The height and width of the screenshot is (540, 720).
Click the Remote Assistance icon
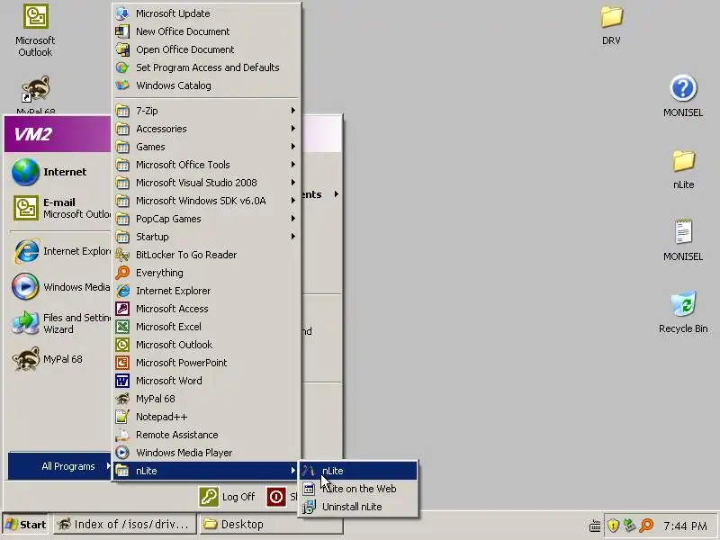[122, 435]
